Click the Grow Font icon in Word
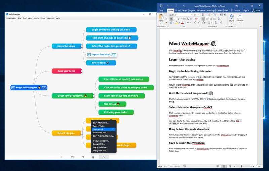 195,22
